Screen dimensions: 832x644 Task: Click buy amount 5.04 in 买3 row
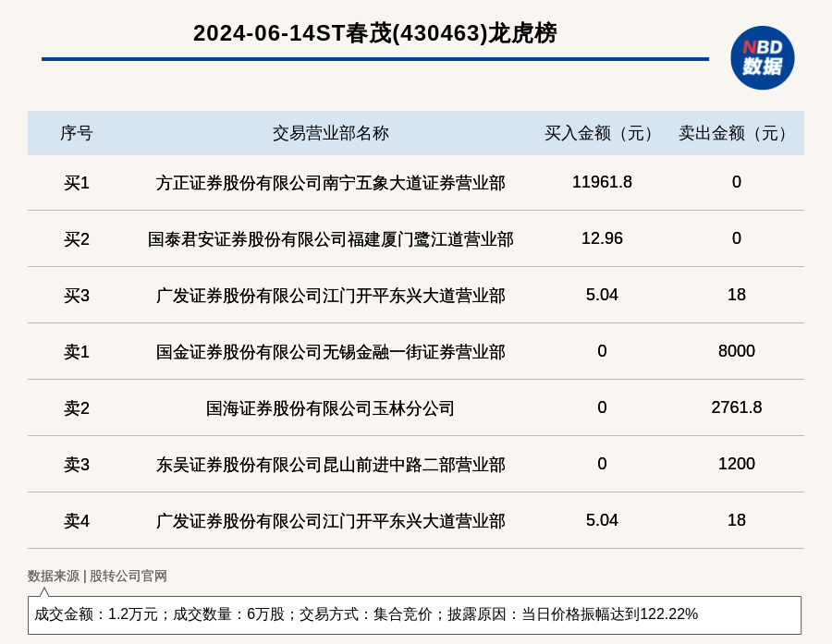point(602,295)
